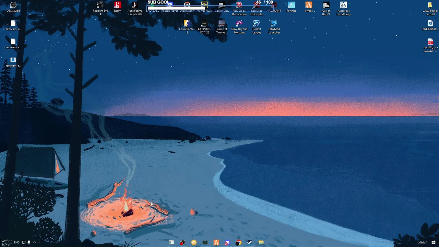The width and height of the screenshot is (439, 247).
Task: Launch the Counter-Strike 2 shortcut
Action: click(x=187, y=27)
